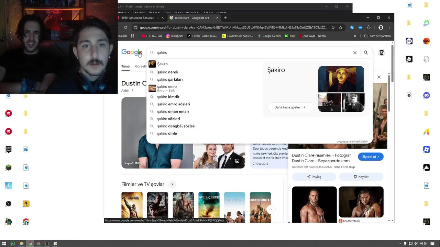Viewport: 440px width, 247px height.
Task: Open the apps grid bookmark icon
Action: (133, 36)
